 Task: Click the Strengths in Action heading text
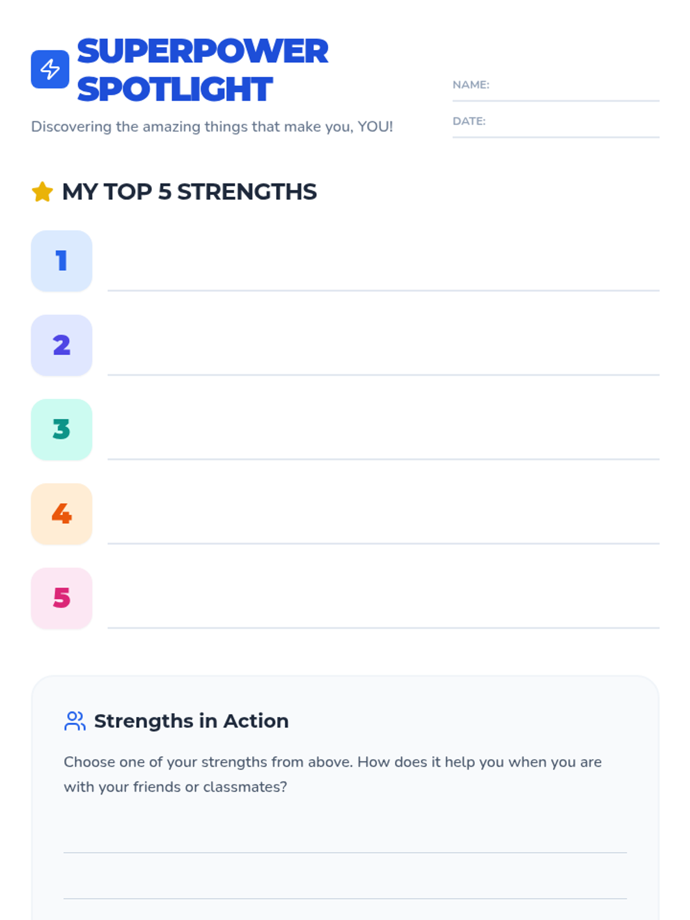[191, 721]
